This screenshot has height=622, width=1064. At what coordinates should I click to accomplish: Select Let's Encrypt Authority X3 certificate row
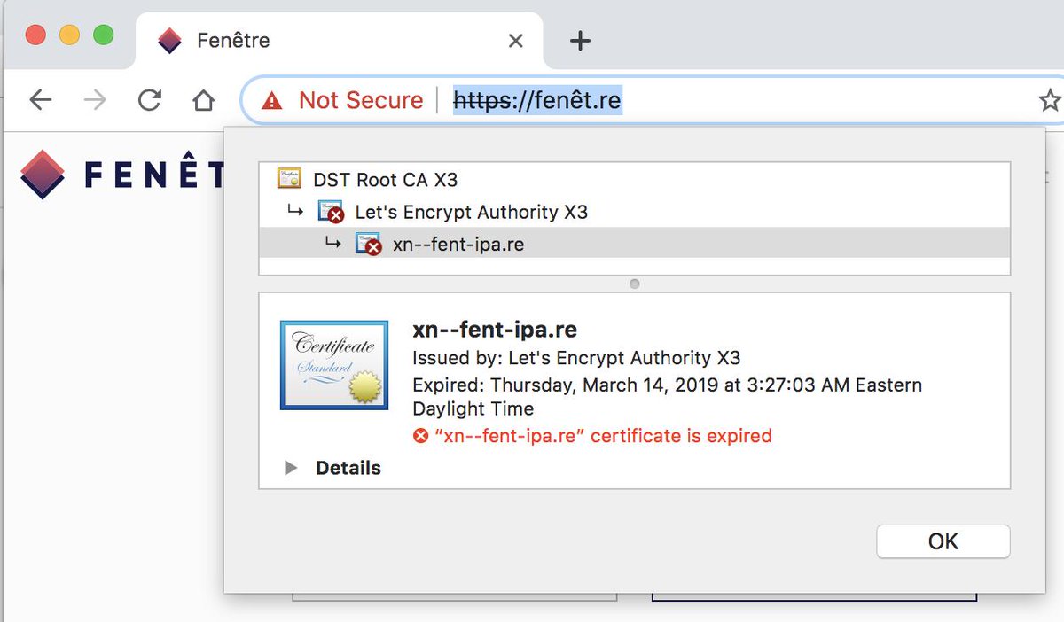pos(634,212)
